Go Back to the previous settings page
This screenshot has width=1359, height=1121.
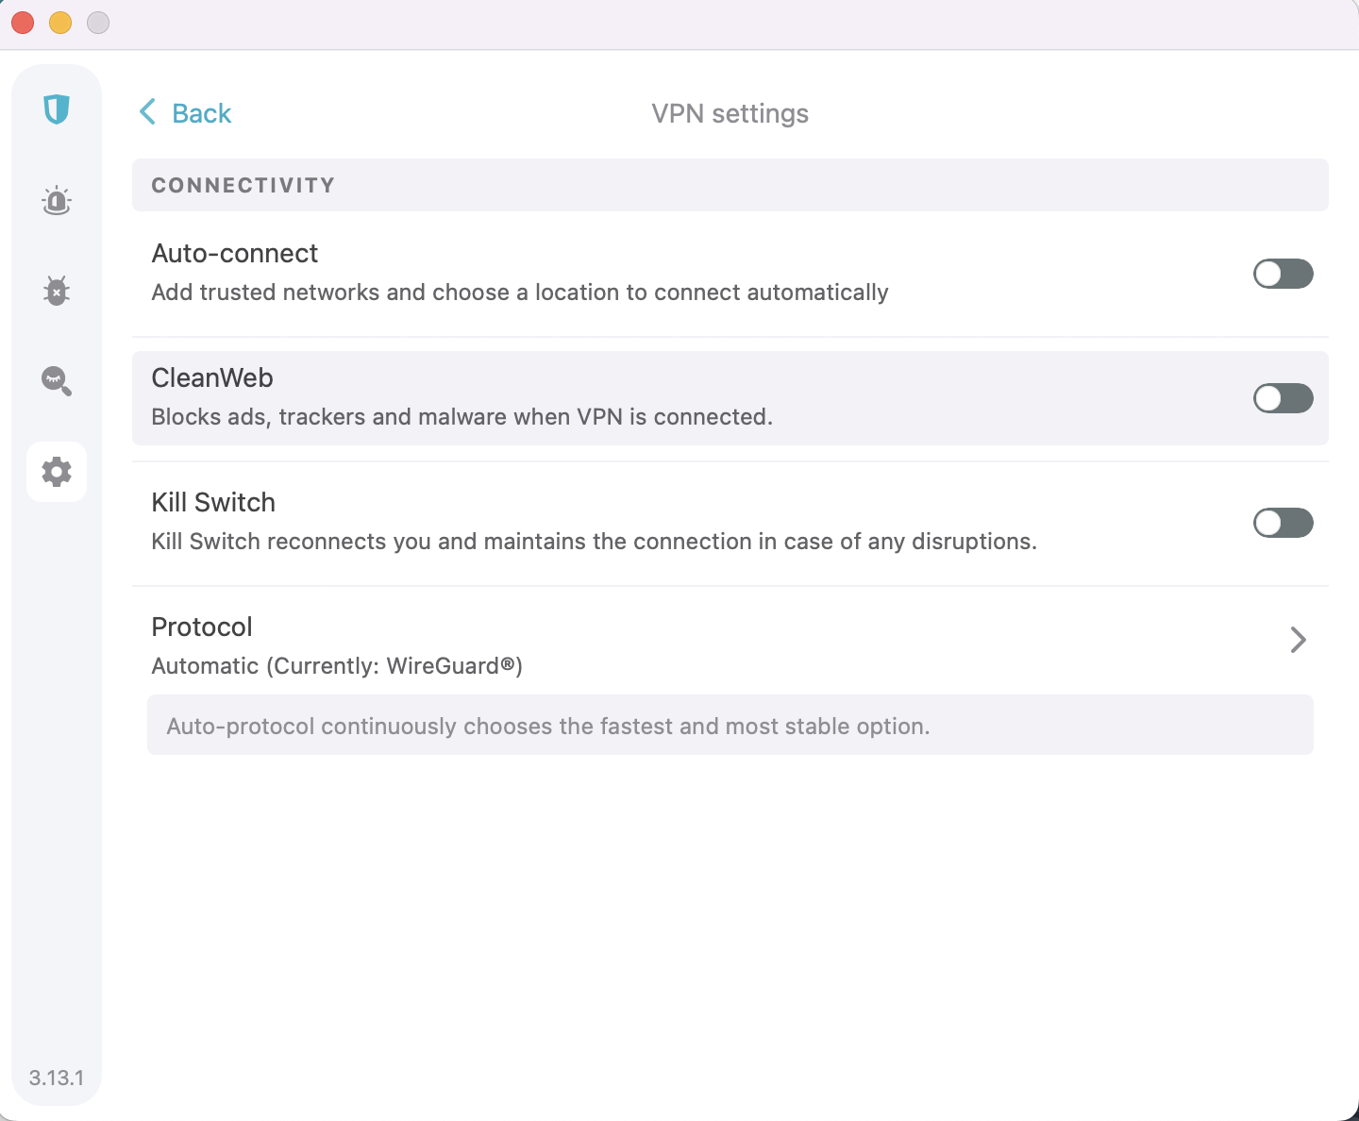tap(186, 113)
